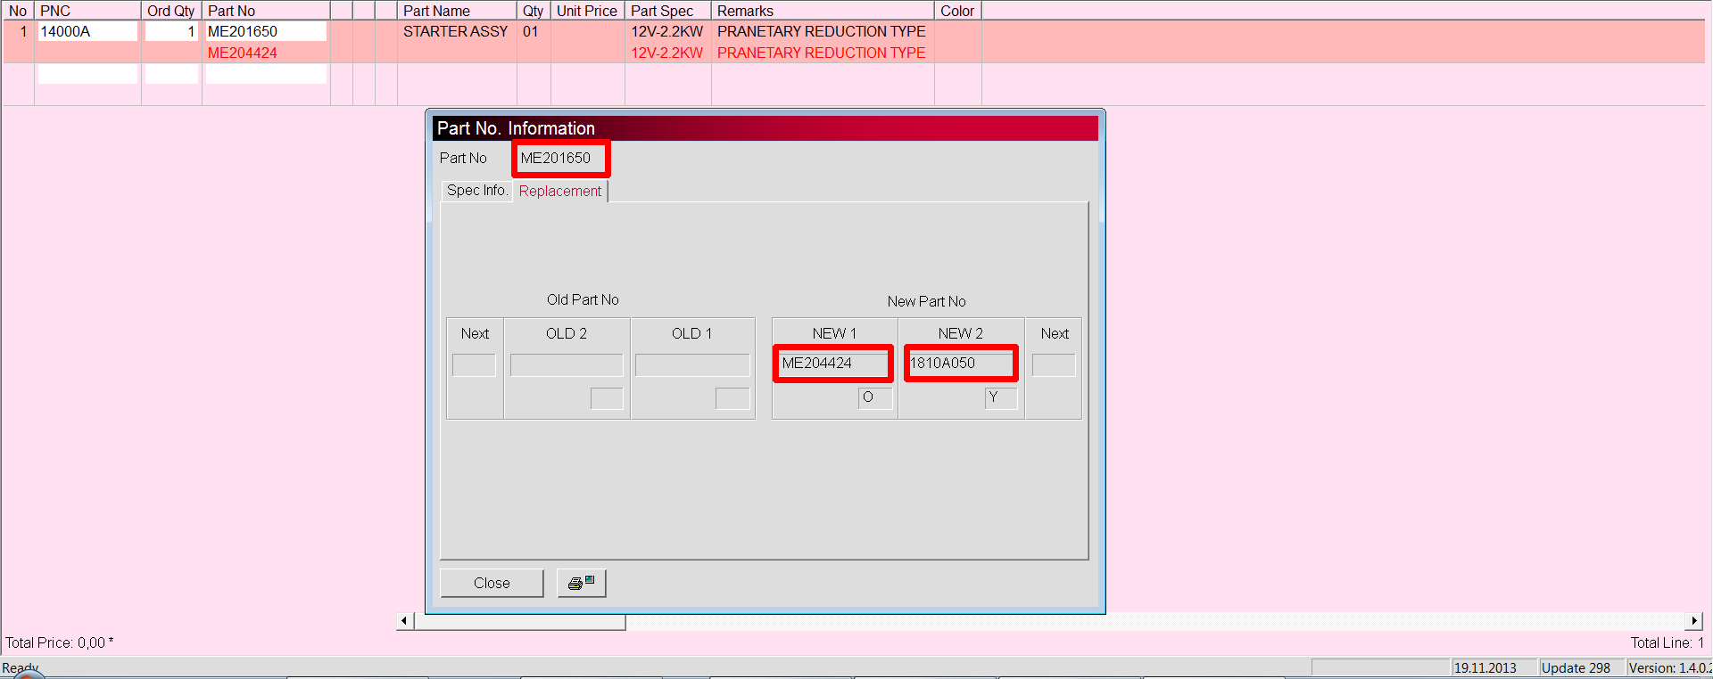This screenshot has width=1713, height=679.
Task: Click the black 12V-2.2KW part spec text
Action: (x=667, y=31)
